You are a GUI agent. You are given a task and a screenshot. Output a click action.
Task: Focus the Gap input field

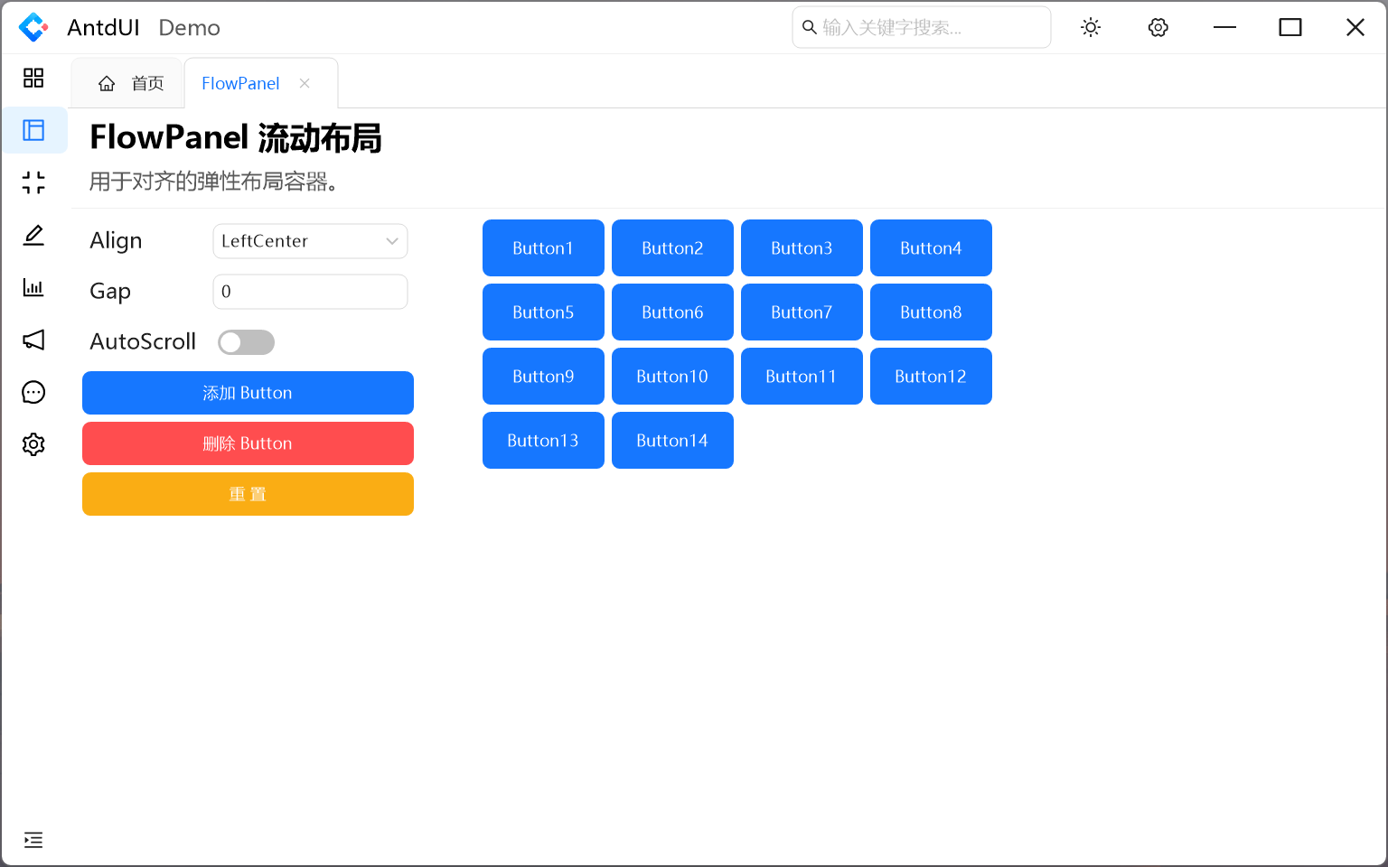click(310, 292)
